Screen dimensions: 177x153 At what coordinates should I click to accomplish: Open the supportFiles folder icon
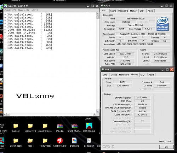(45, 126)
